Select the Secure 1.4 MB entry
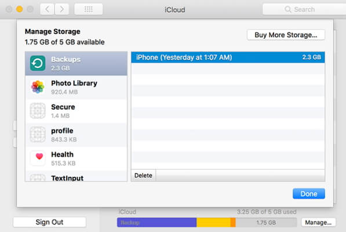 tap(76, 111)
